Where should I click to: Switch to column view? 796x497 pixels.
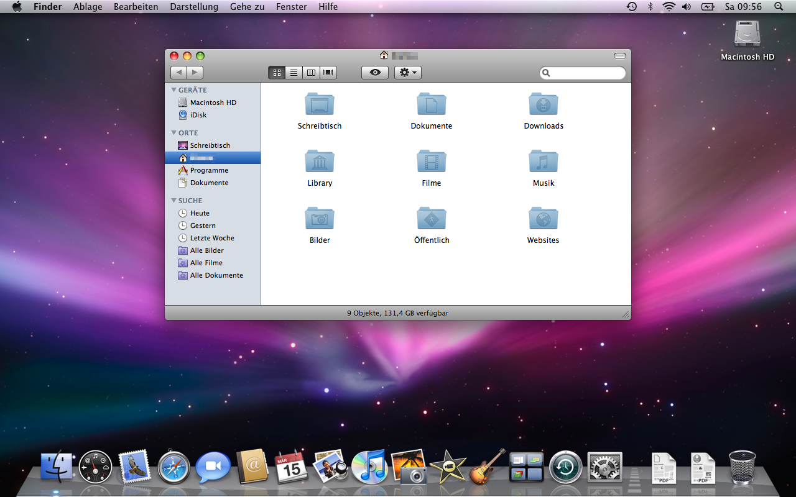coord(311,73)
